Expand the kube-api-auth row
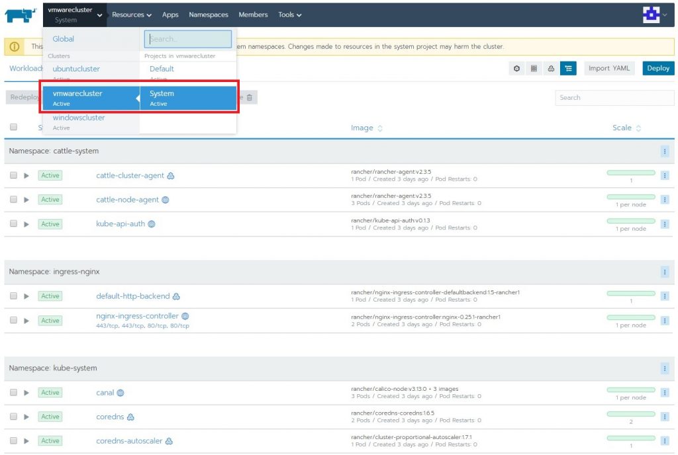The image size is (678, 455). [26, 224]
